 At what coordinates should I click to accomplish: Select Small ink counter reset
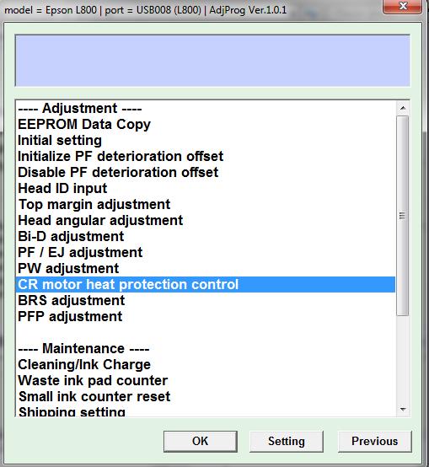point(206,397)
